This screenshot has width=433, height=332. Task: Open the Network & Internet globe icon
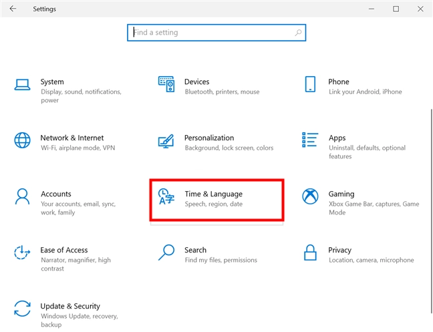click(x=22, y=140)
